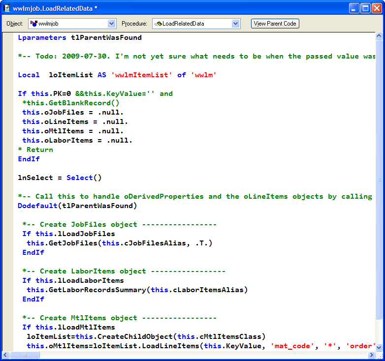Viewport: 385px width, 361px height.
Task: Click the 'If this.lLoadJobFiles' line
Action: pyautogui.click(x=69, y=234)
